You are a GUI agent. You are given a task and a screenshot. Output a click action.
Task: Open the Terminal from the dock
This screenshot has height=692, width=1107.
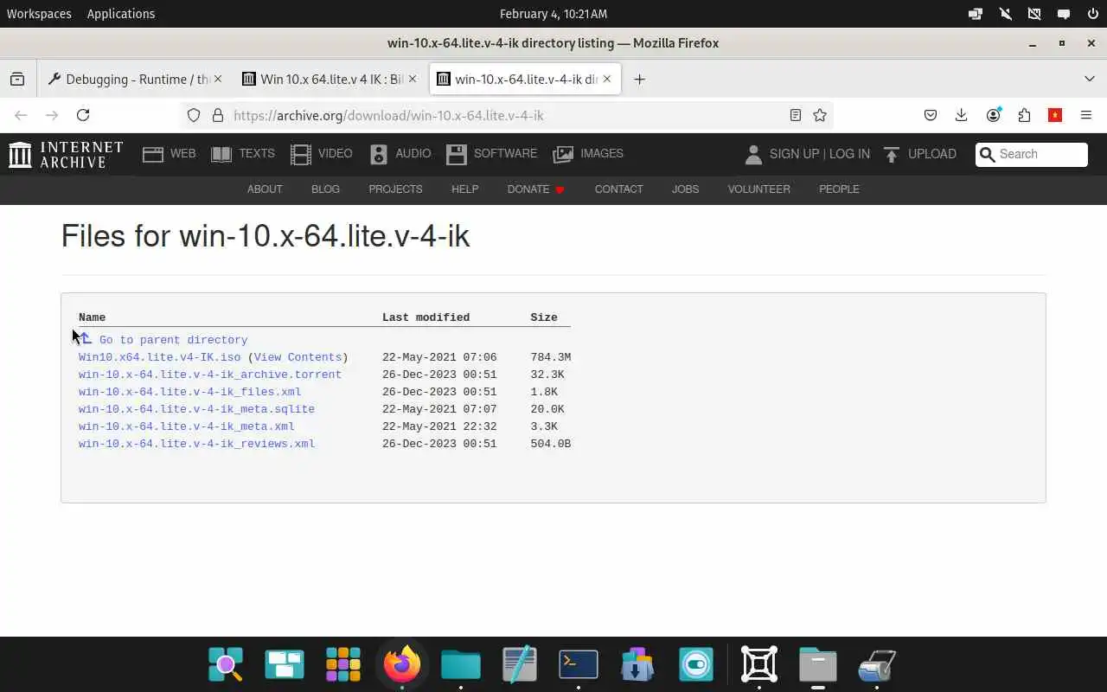pyautogui.click(x=579, y=664)
